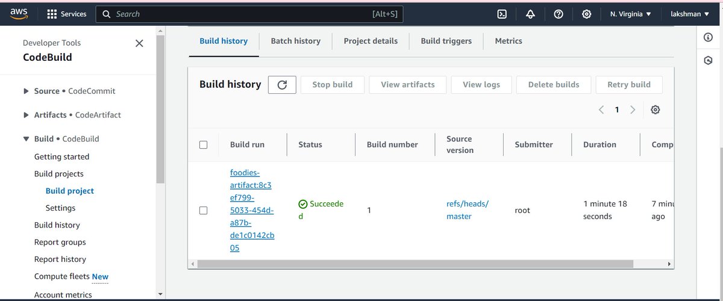Viewport: 723px width, 301px height.
Task: Open Compute fleets in sidebar
Action: [x=62, y=276]
